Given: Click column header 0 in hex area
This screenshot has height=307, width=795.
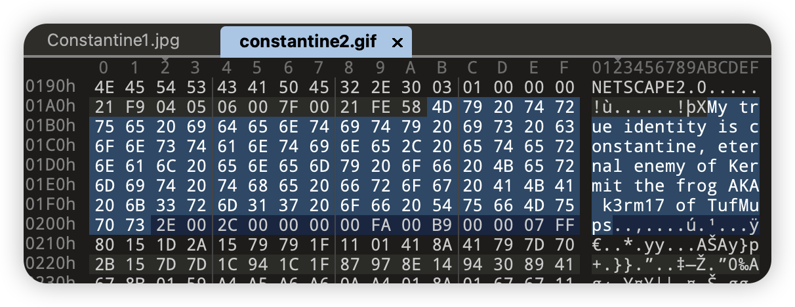Looking at the screenshot, I should 104,67.
